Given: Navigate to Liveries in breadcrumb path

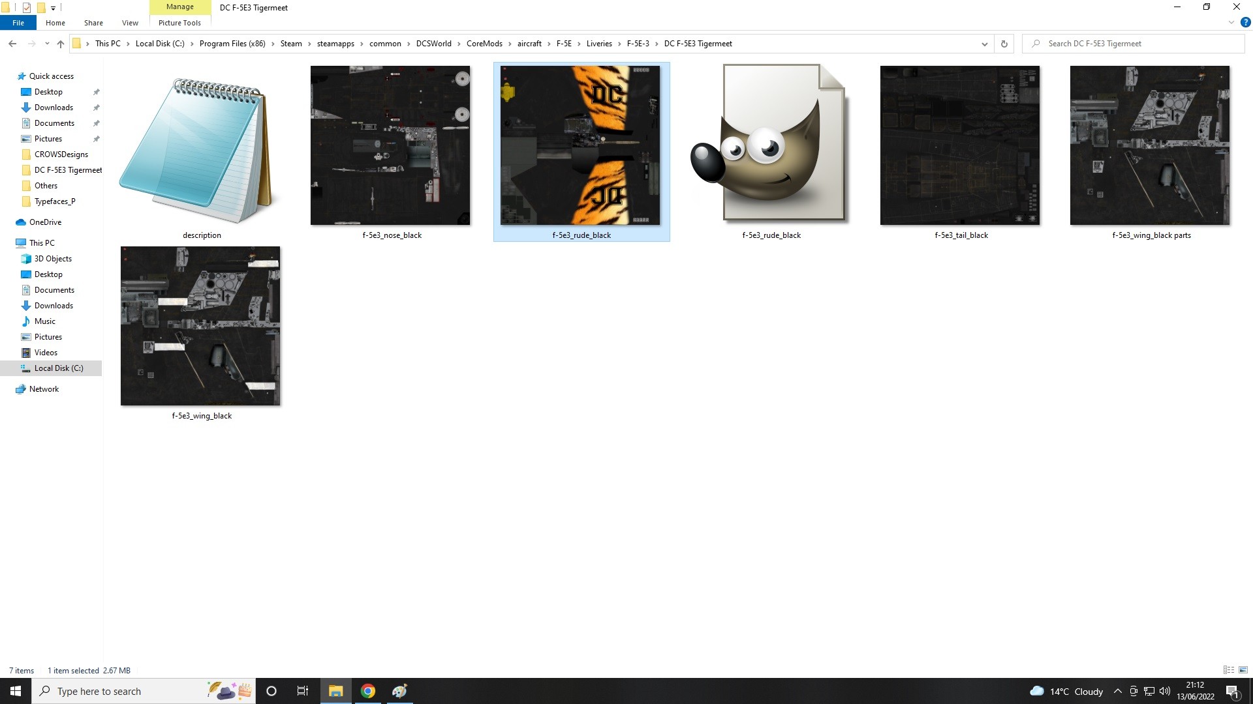Looking at the screenshot, I should 599,44.
